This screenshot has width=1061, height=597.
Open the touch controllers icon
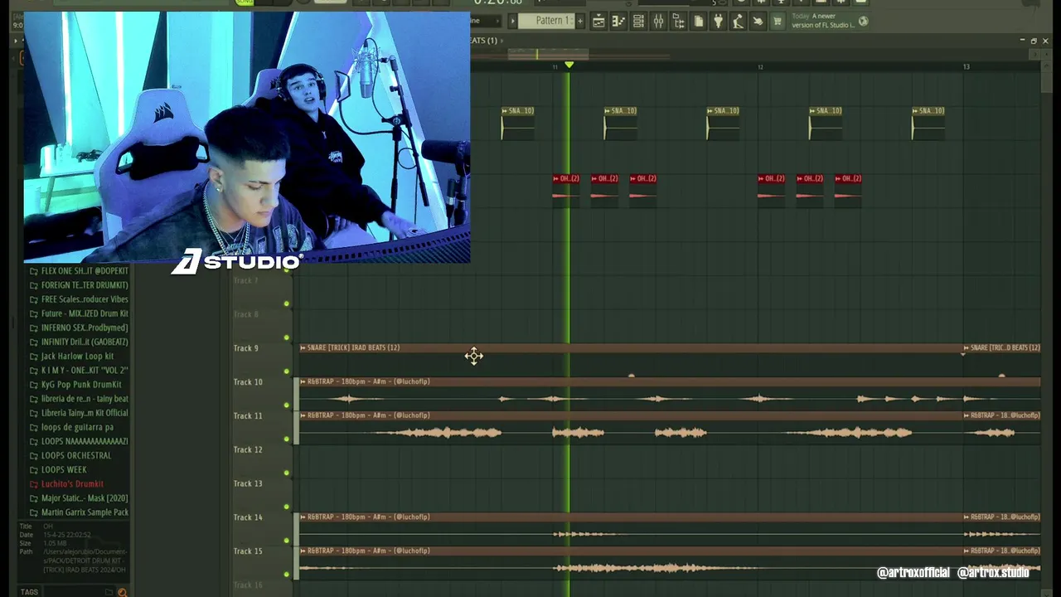(758, 22)
